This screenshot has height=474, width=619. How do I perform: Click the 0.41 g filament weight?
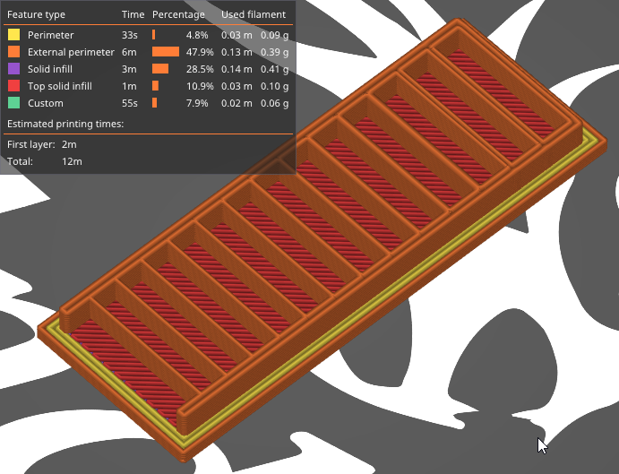pos(274,69)
